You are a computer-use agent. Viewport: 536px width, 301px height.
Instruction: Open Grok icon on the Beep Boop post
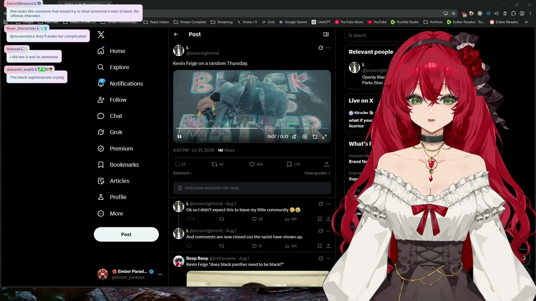click(x=321, y=258)
